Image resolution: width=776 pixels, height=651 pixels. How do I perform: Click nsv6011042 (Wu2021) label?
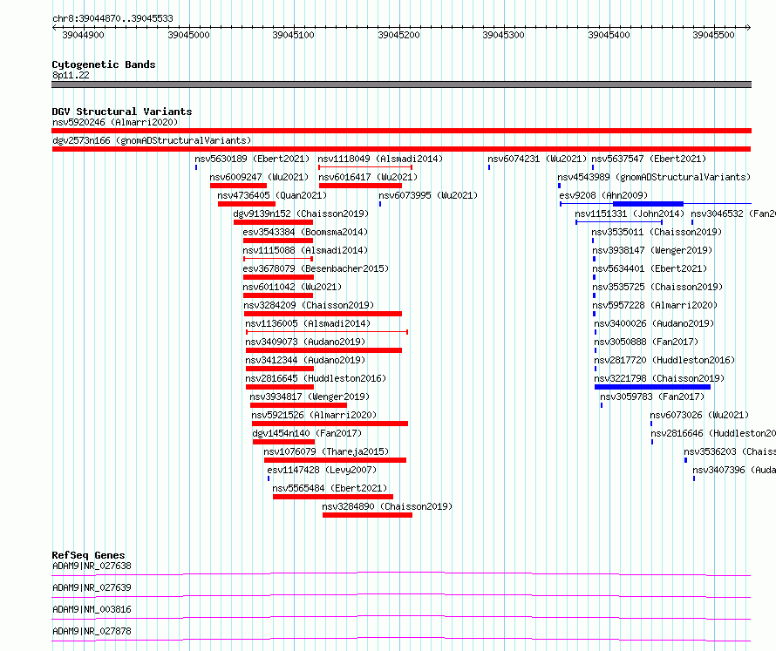click(x=292, y=287)
